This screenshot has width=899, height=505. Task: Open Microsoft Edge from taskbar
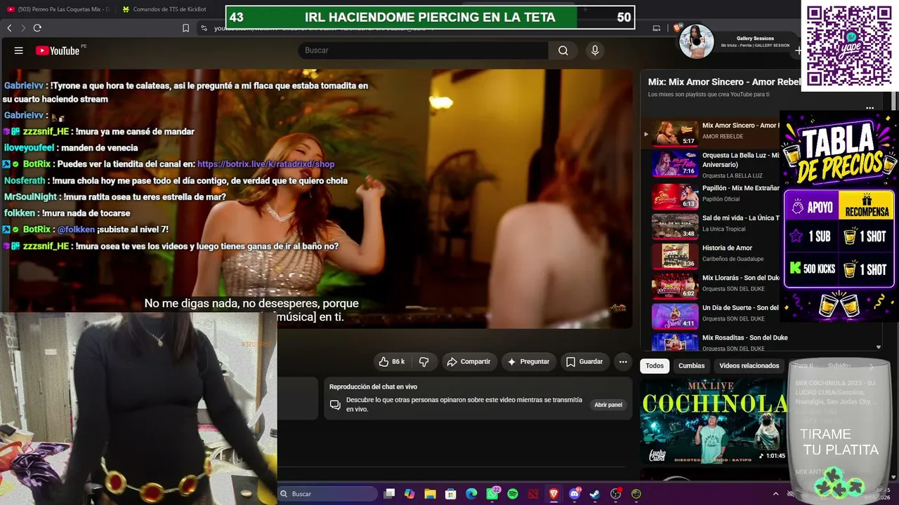[x=471, y=494]
